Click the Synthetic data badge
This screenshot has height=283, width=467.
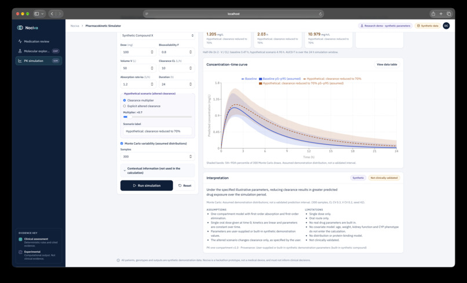428,26
